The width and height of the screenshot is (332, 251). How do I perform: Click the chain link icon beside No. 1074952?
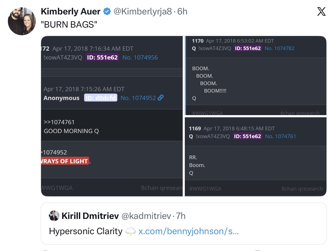pos(161,98)
